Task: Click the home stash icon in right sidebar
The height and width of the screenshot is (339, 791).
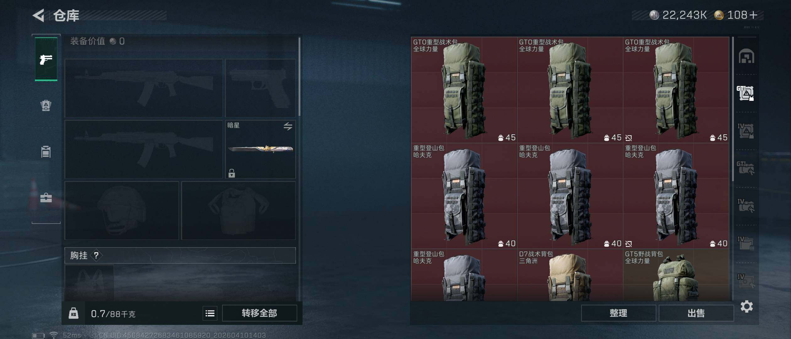Action: (x=746, y=56)
